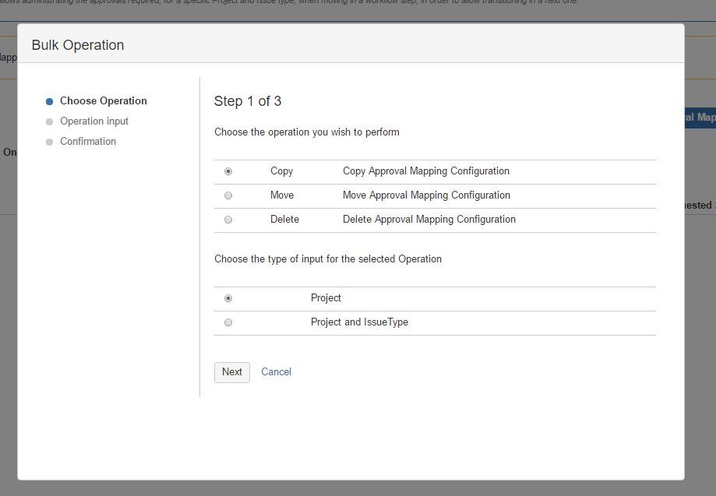Click the Project and IssueType label text
The width and height of the screenshot is (716, 496).
[359, 322]
